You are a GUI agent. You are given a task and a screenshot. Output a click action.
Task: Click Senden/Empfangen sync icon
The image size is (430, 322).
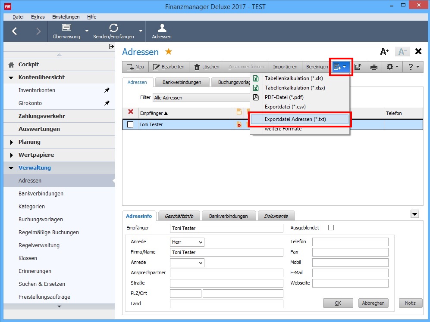coord(113,28)
